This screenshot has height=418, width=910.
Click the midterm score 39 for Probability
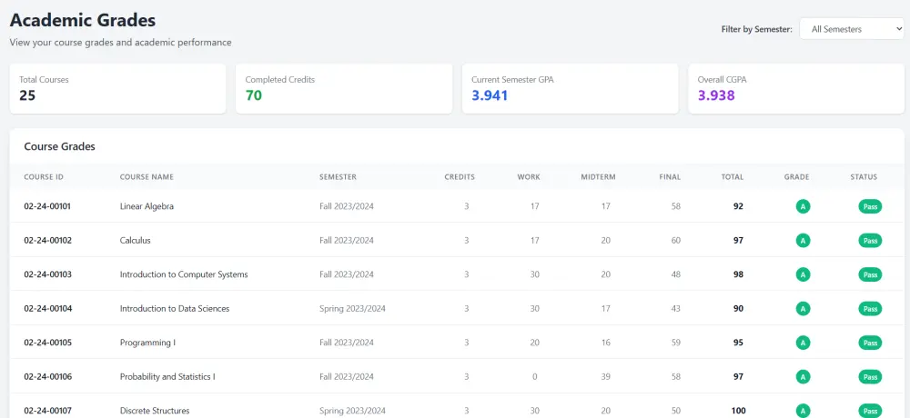[x=605, y=377]
